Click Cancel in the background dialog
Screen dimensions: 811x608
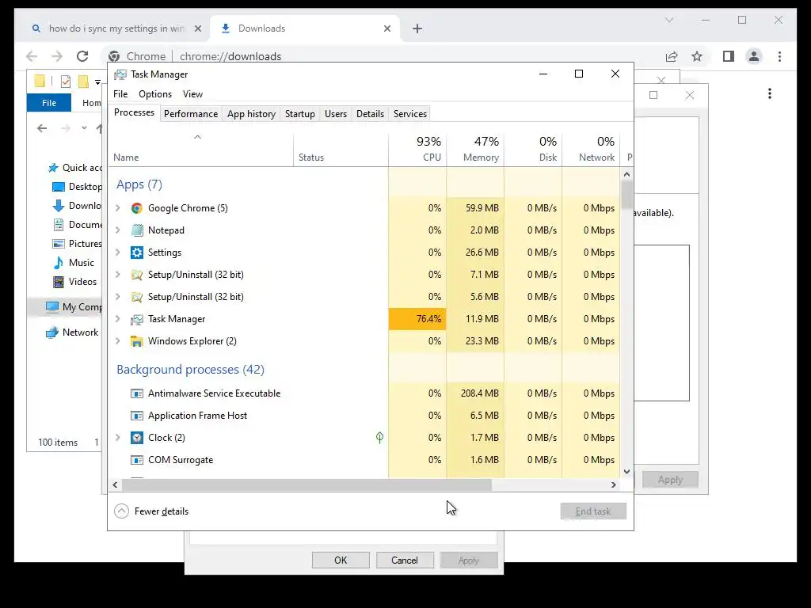point(405,560)
